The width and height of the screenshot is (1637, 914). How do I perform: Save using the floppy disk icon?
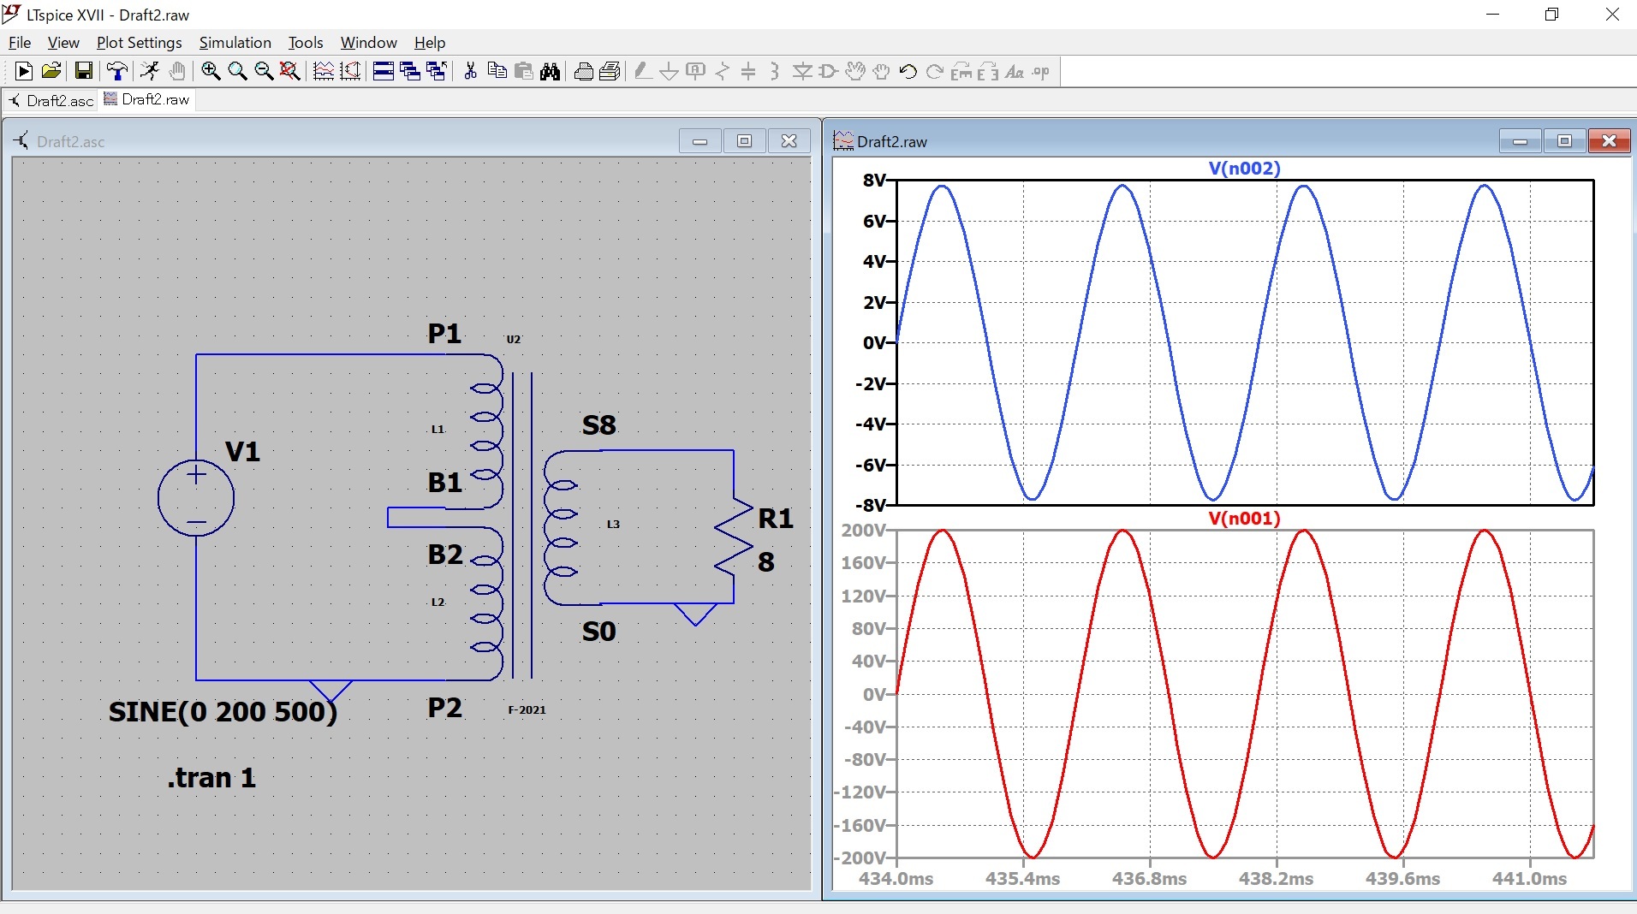pyautogui.click(x=83, y=72)
